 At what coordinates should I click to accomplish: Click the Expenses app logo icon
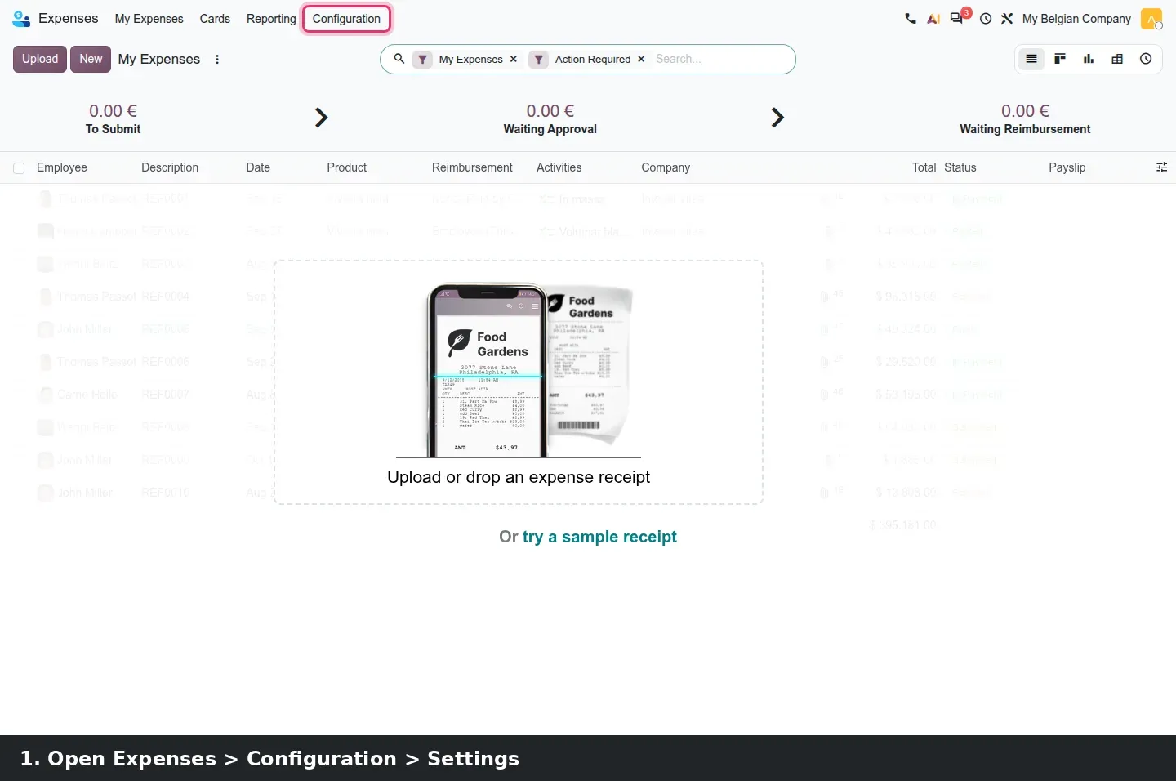click(x=21, y=18)
